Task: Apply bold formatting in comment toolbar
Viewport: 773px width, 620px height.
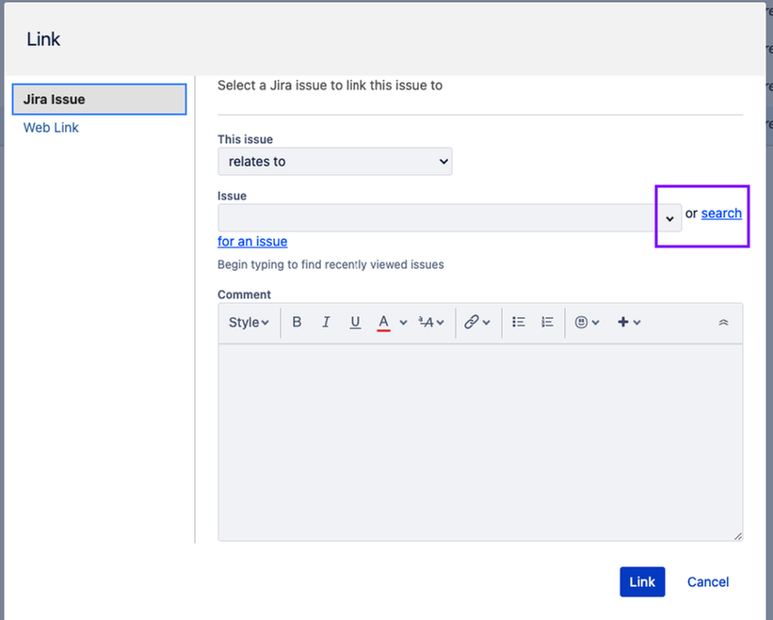Action: [297, 322]
